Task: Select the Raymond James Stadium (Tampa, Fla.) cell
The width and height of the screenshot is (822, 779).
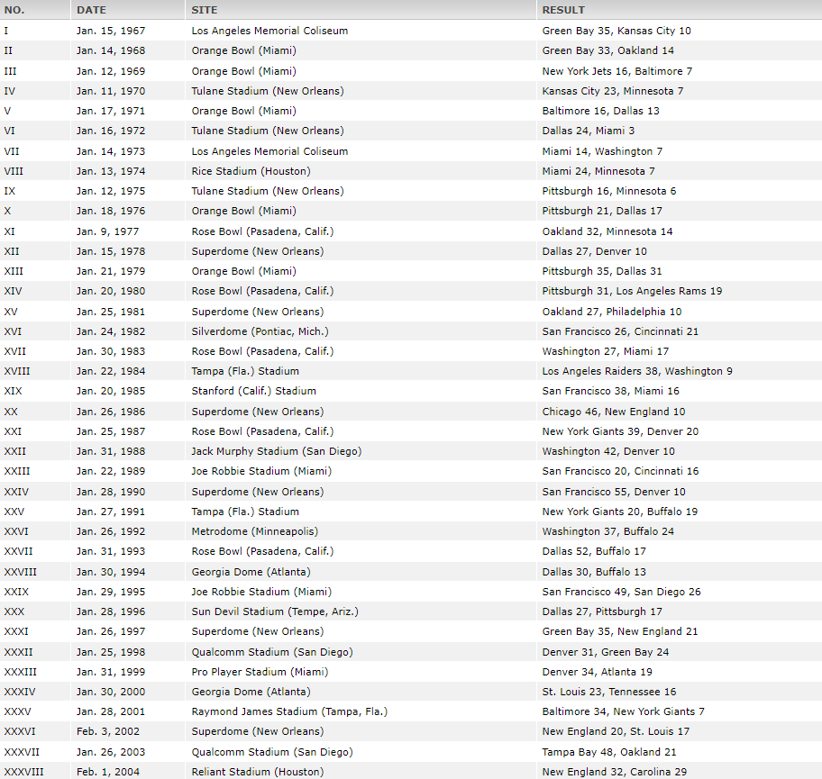Action: 289,711
